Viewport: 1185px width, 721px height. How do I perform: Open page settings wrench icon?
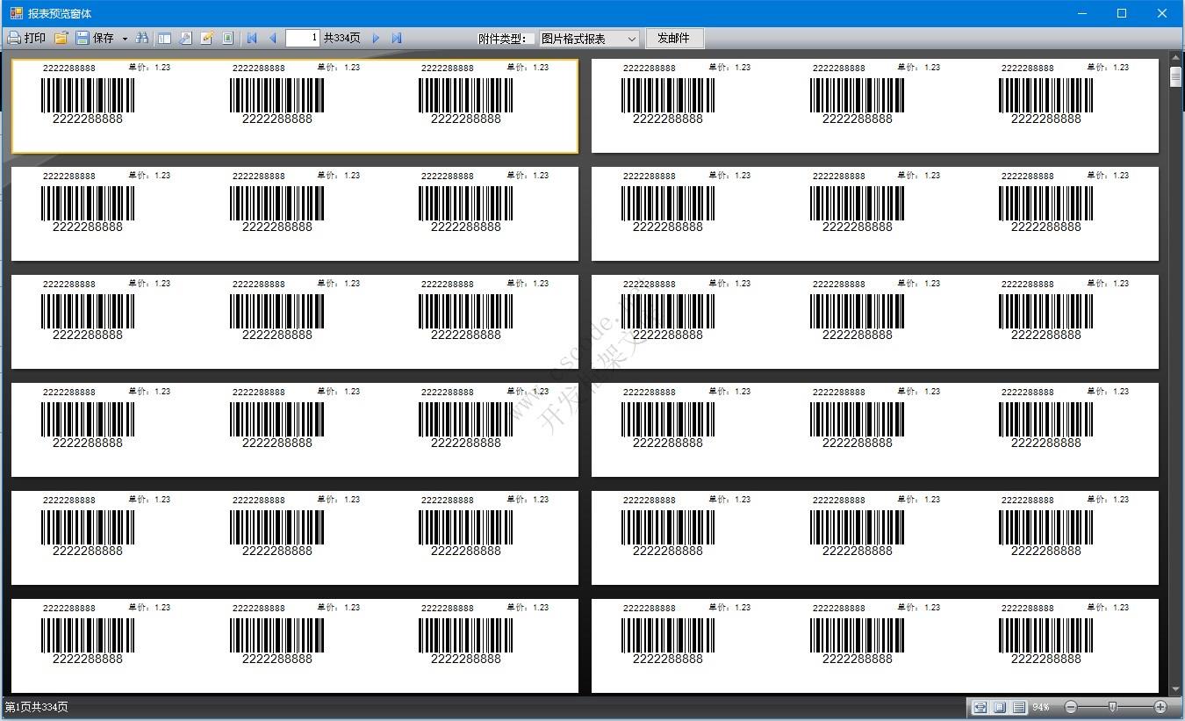click(x=185, y=39)
